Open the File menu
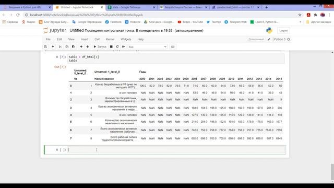The width and height of the screenshot is (334, 188). [x=48, y=39]
